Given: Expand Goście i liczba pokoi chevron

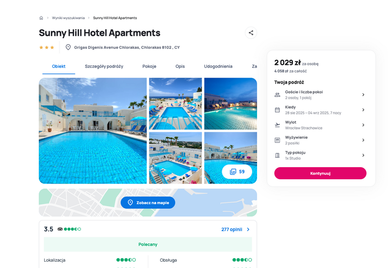Looking at the screenshot, I should point(363,95).
